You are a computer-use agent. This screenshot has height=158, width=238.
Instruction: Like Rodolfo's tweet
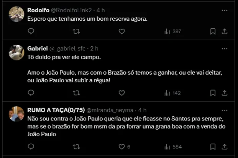pyautogui.click(x=121, y=31)
